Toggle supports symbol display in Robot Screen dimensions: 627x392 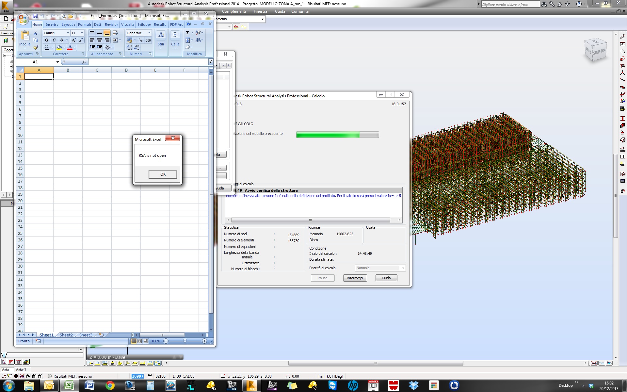click(113, 363)
